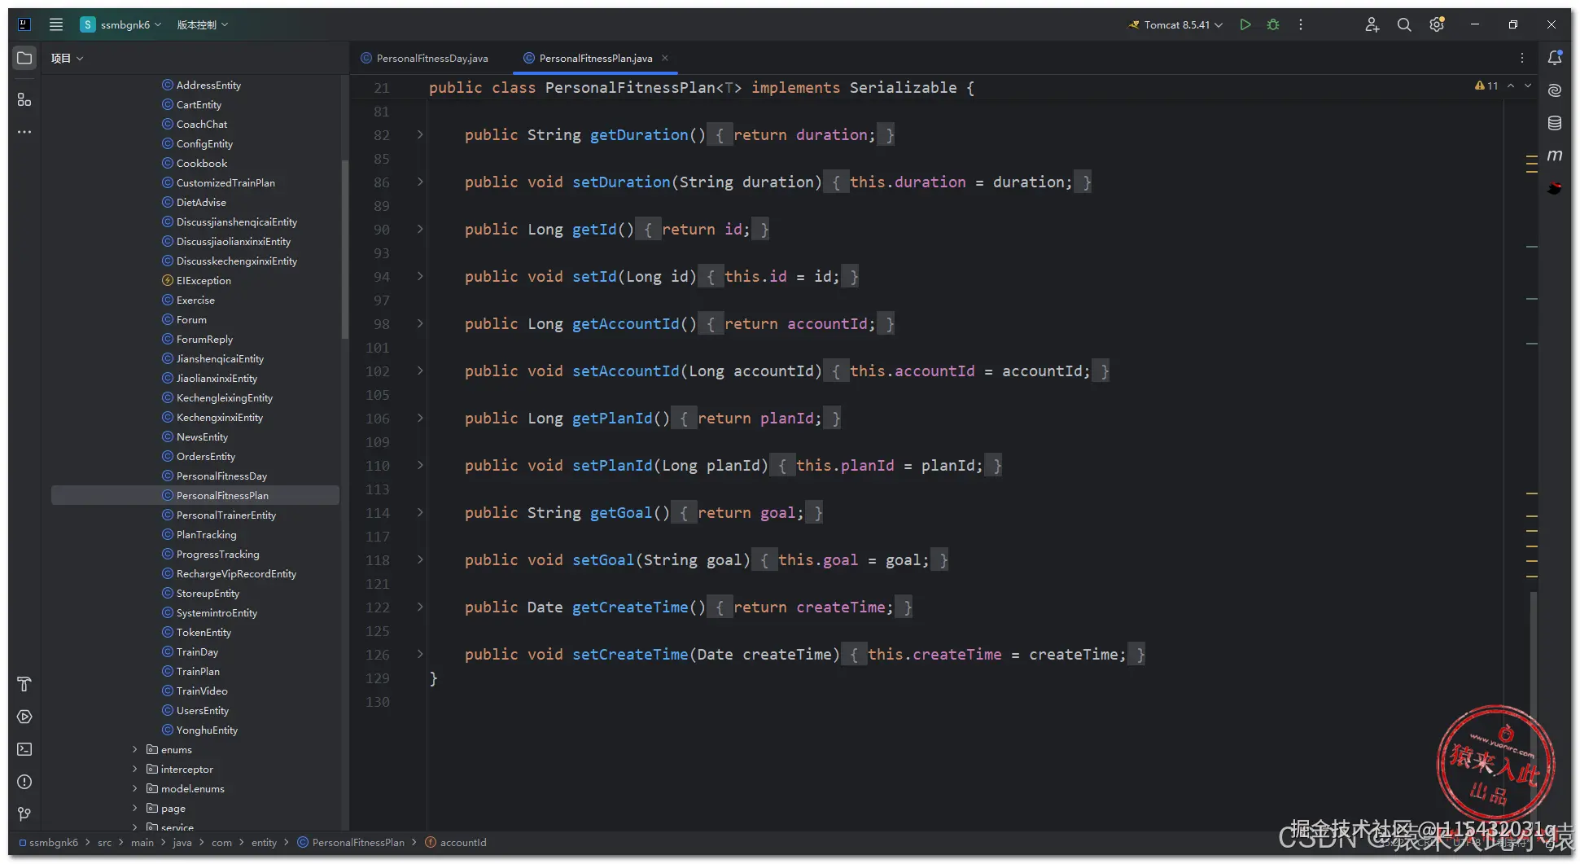Open the Services tool window
This screenshot has width=1580, height=864.
tap(24, 717)
